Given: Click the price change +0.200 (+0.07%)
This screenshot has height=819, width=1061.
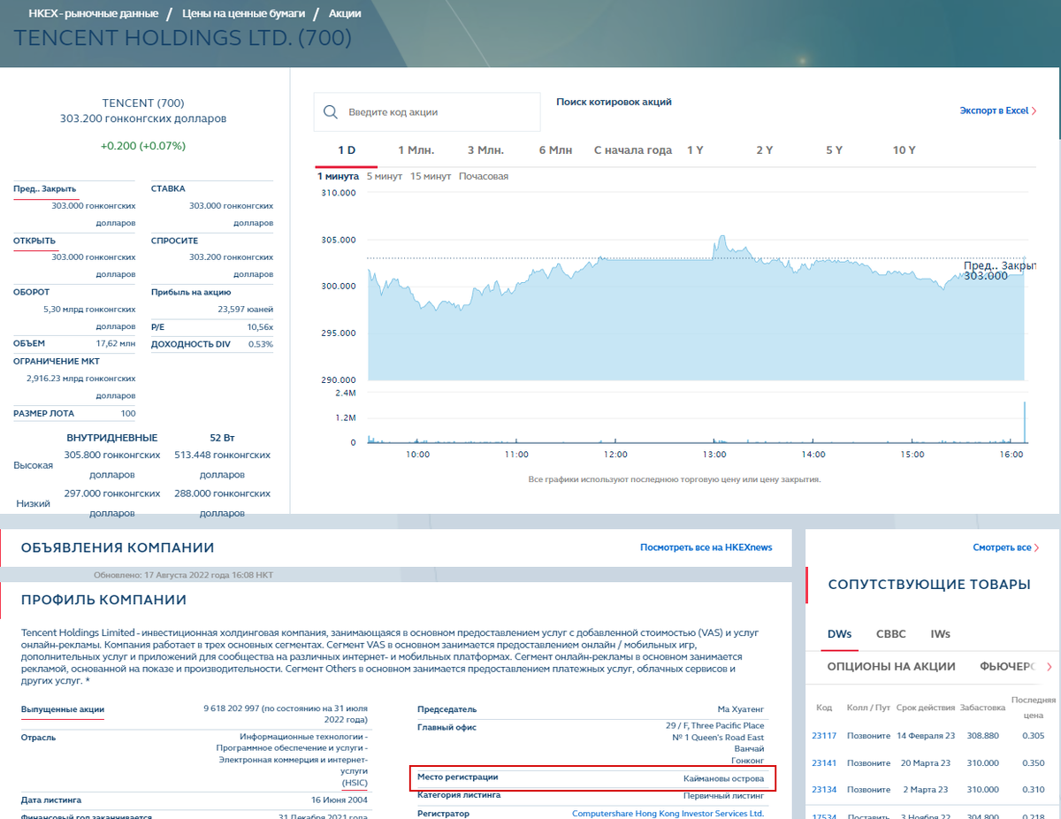Looking at the screenshot, I should pyautogui.click(x=143, y=146).
